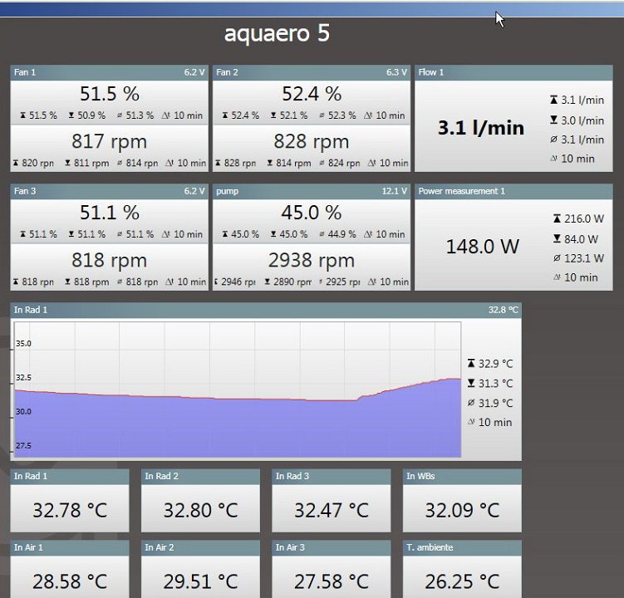Click the 84.0 W minimum power value
The image size is (624, 598).
coord(581,239)
